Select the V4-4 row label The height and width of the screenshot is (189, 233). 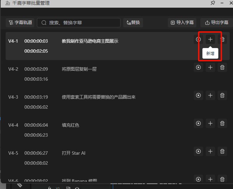pyautogui.click(x=13, y=125)
